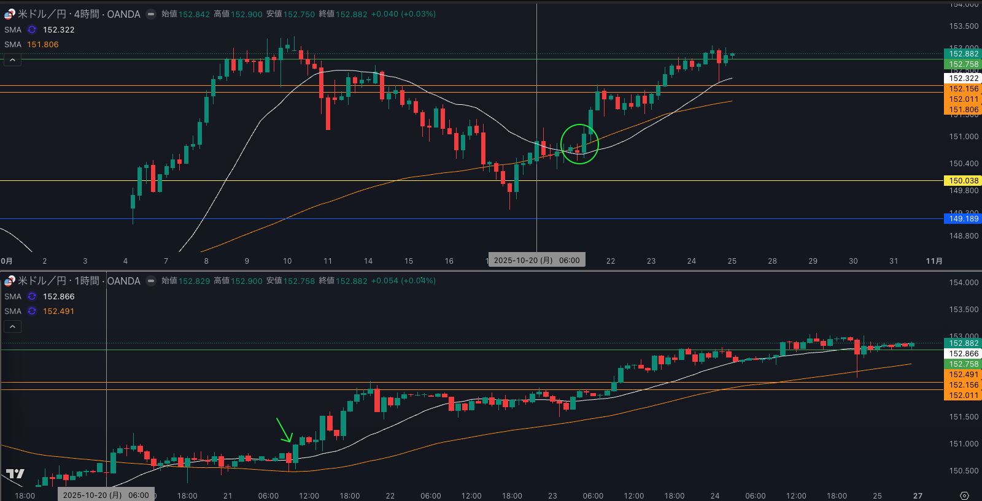Image resolution: width=982 pixels, height=501 pixels.
Task: Click the USD/JPY flag icon on the 4時間 chart
Action: pyautogui.click(x=9, y=14)
